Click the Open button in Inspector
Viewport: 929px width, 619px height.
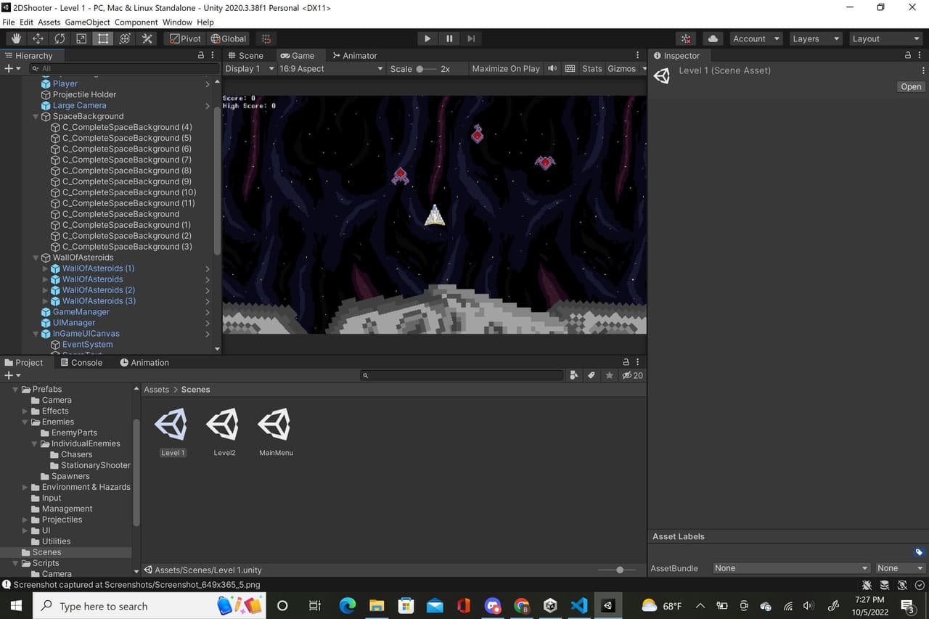(911, 86)
